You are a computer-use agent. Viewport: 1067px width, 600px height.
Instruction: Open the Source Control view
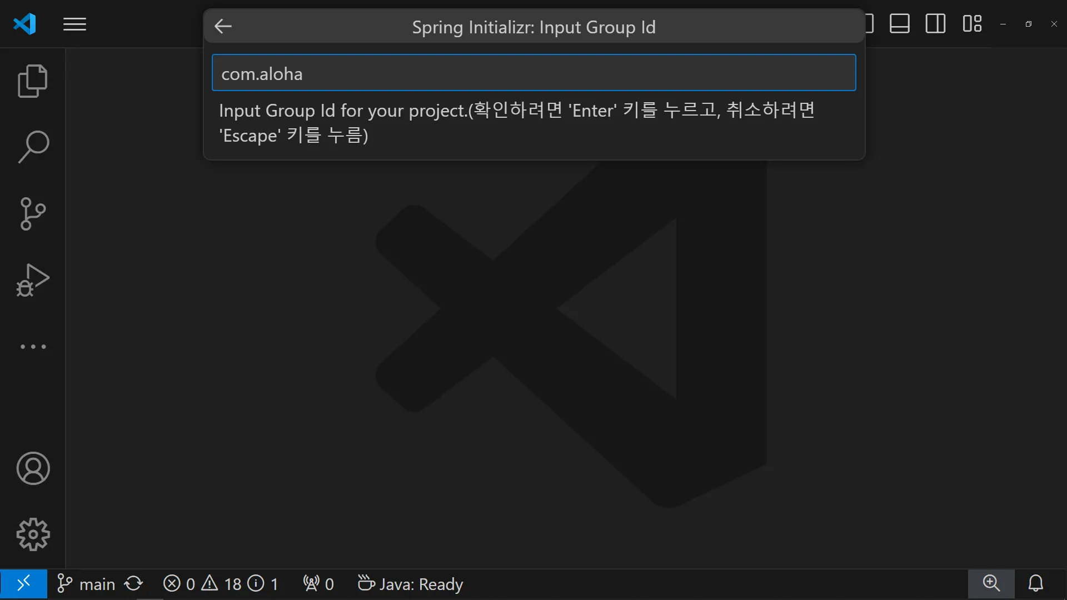33,214
